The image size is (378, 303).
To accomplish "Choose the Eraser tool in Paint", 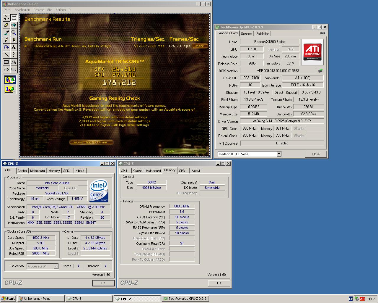I will pyautogui.click(x=6, y=25).
